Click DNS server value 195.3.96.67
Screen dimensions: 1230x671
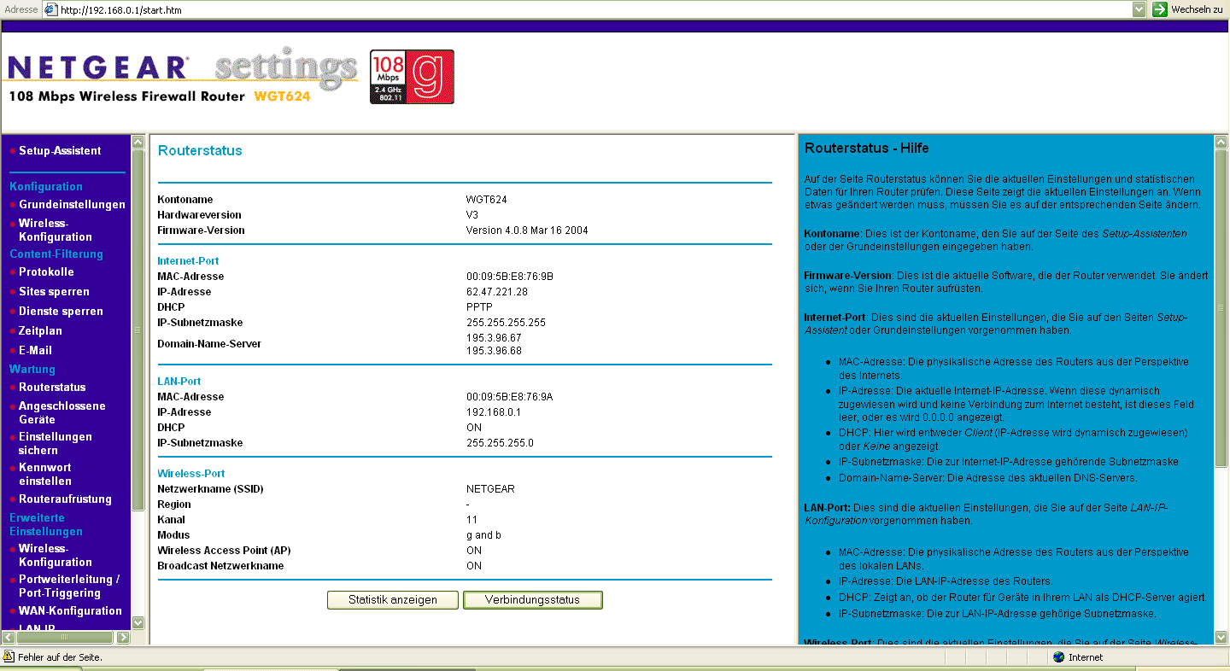tap(494, 337)
